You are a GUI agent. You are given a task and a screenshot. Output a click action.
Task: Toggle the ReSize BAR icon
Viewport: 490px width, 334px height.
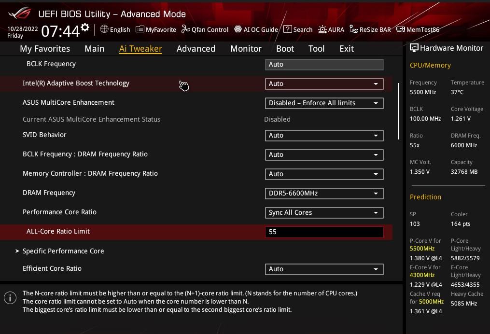coord(354,29)
